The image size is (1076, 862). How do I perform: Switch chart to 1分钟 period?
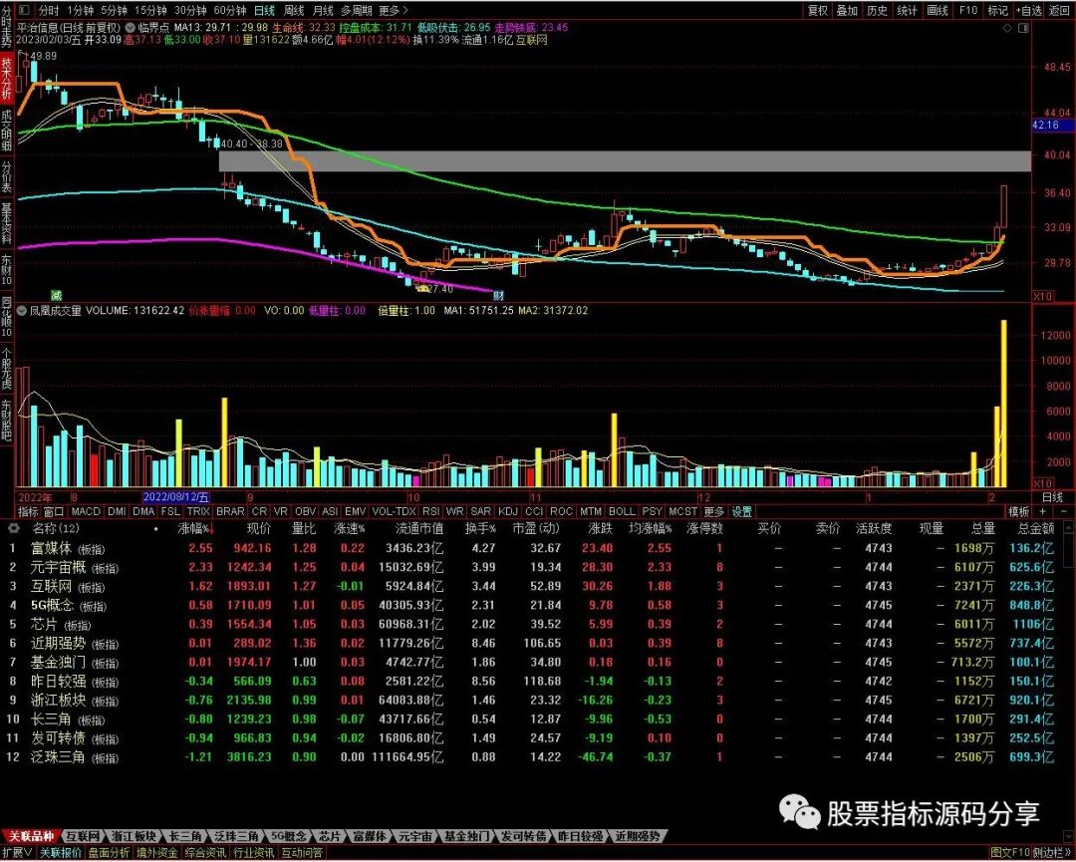[81, 10]
